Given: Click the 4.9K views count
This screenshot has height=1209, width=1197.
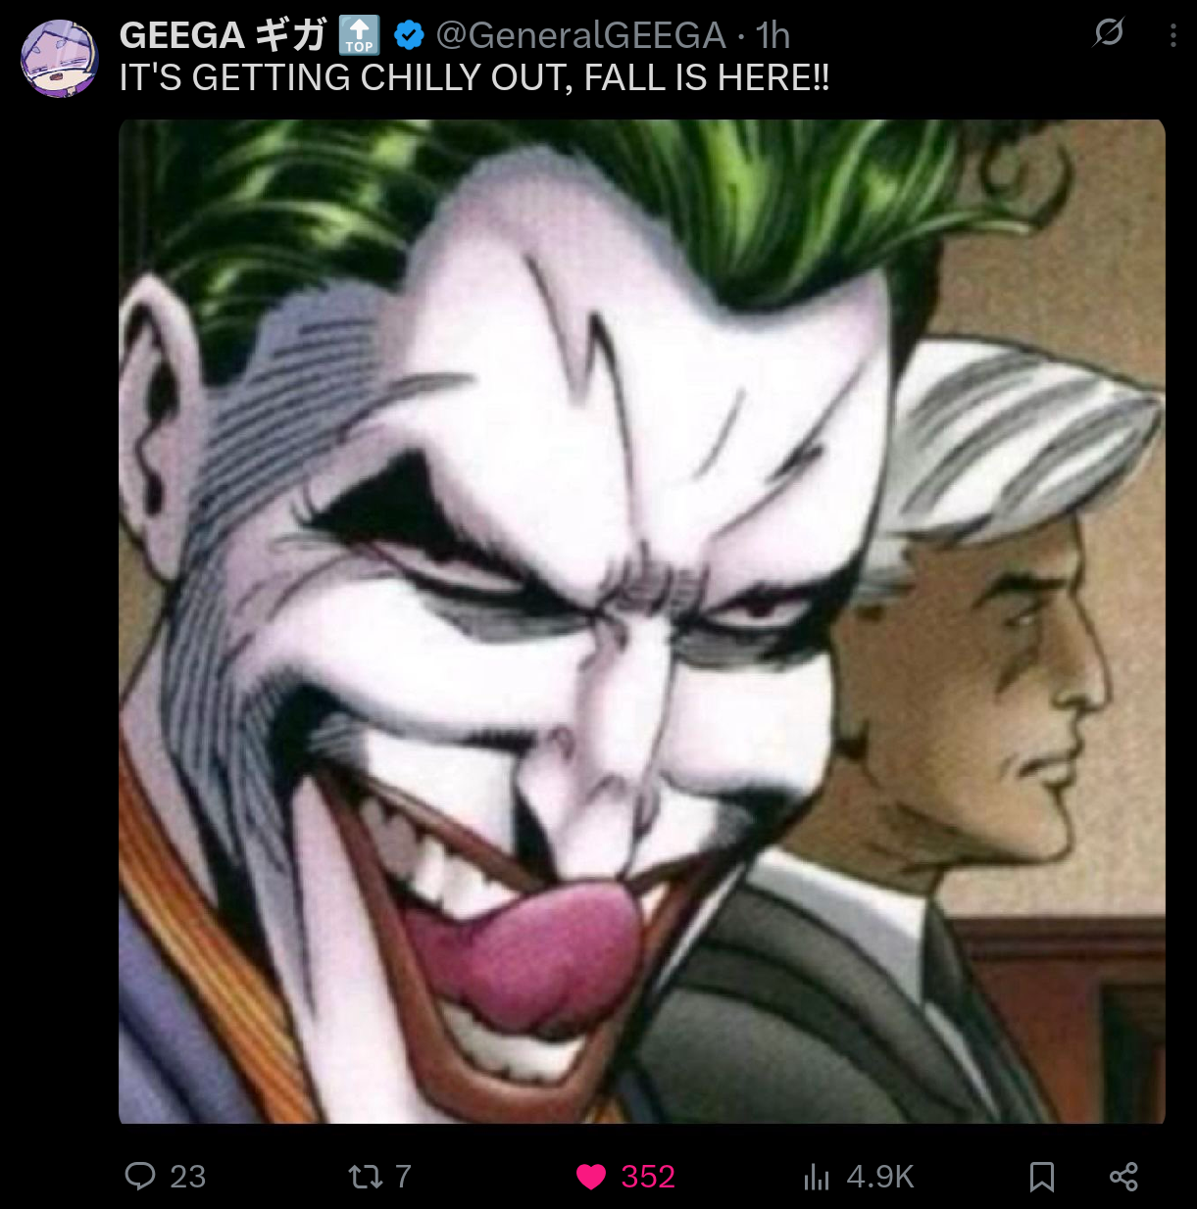Looking at the screenshot, I should click(879, 1176).
